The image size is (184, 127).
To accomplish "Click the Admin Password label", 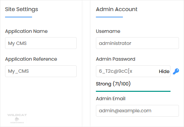I will (x=115, y=59).
